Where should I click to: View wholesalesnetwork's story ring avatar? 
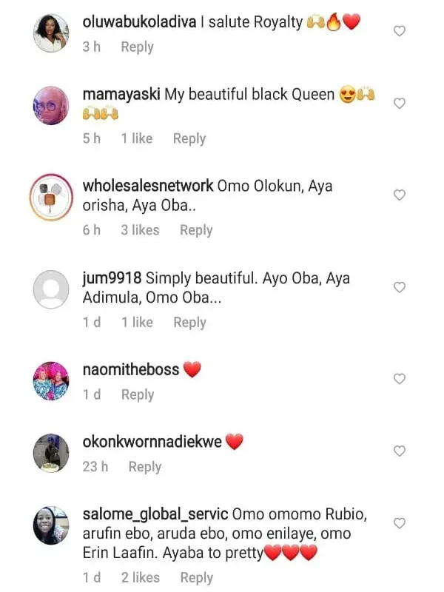click(x=51, y=197)
